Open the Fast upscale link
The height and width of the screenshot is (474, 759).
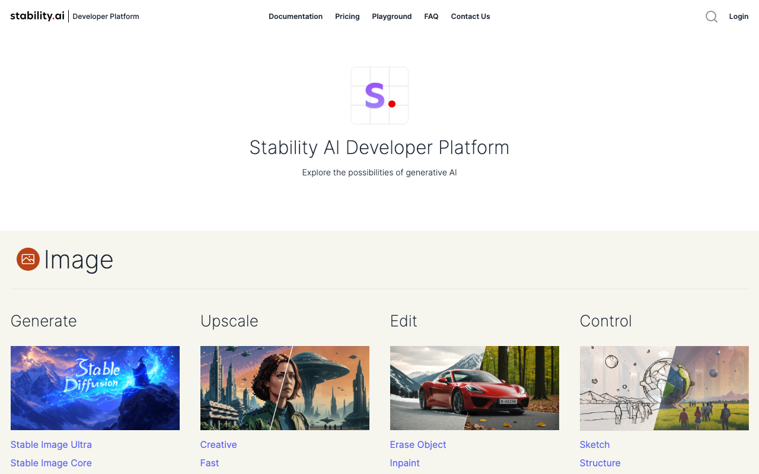(x=210, y=463)
